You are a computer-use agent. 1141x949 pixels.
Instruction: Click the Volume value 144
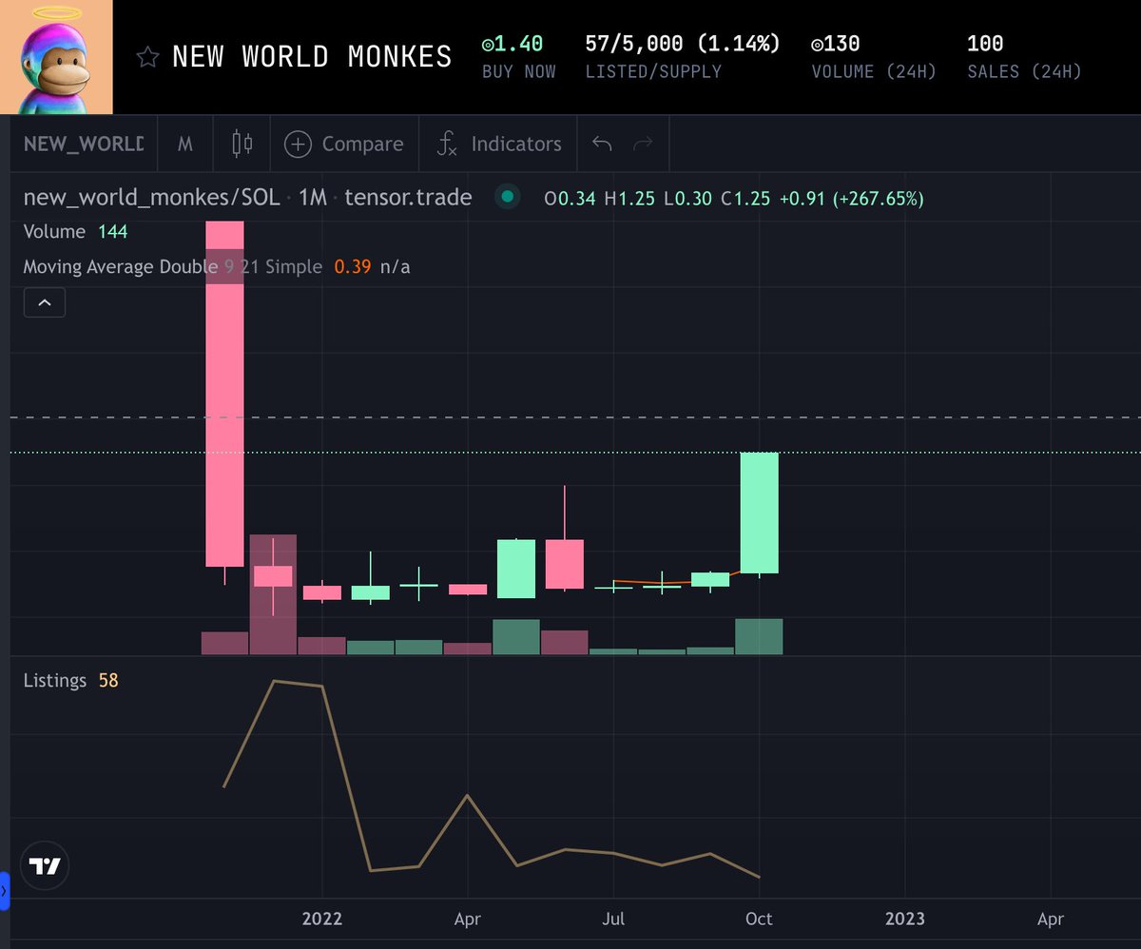click(x=112, y=231)
